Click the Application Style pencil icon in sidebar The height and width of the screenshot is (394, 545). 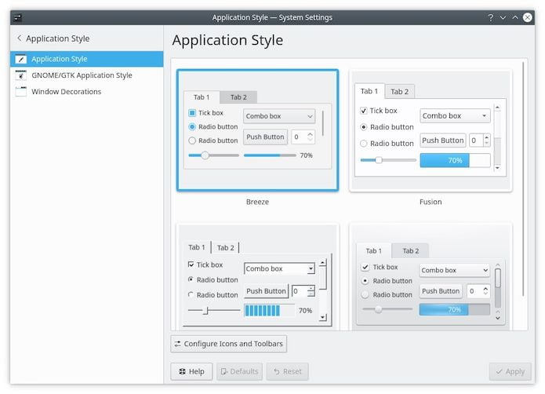[21, 59]
